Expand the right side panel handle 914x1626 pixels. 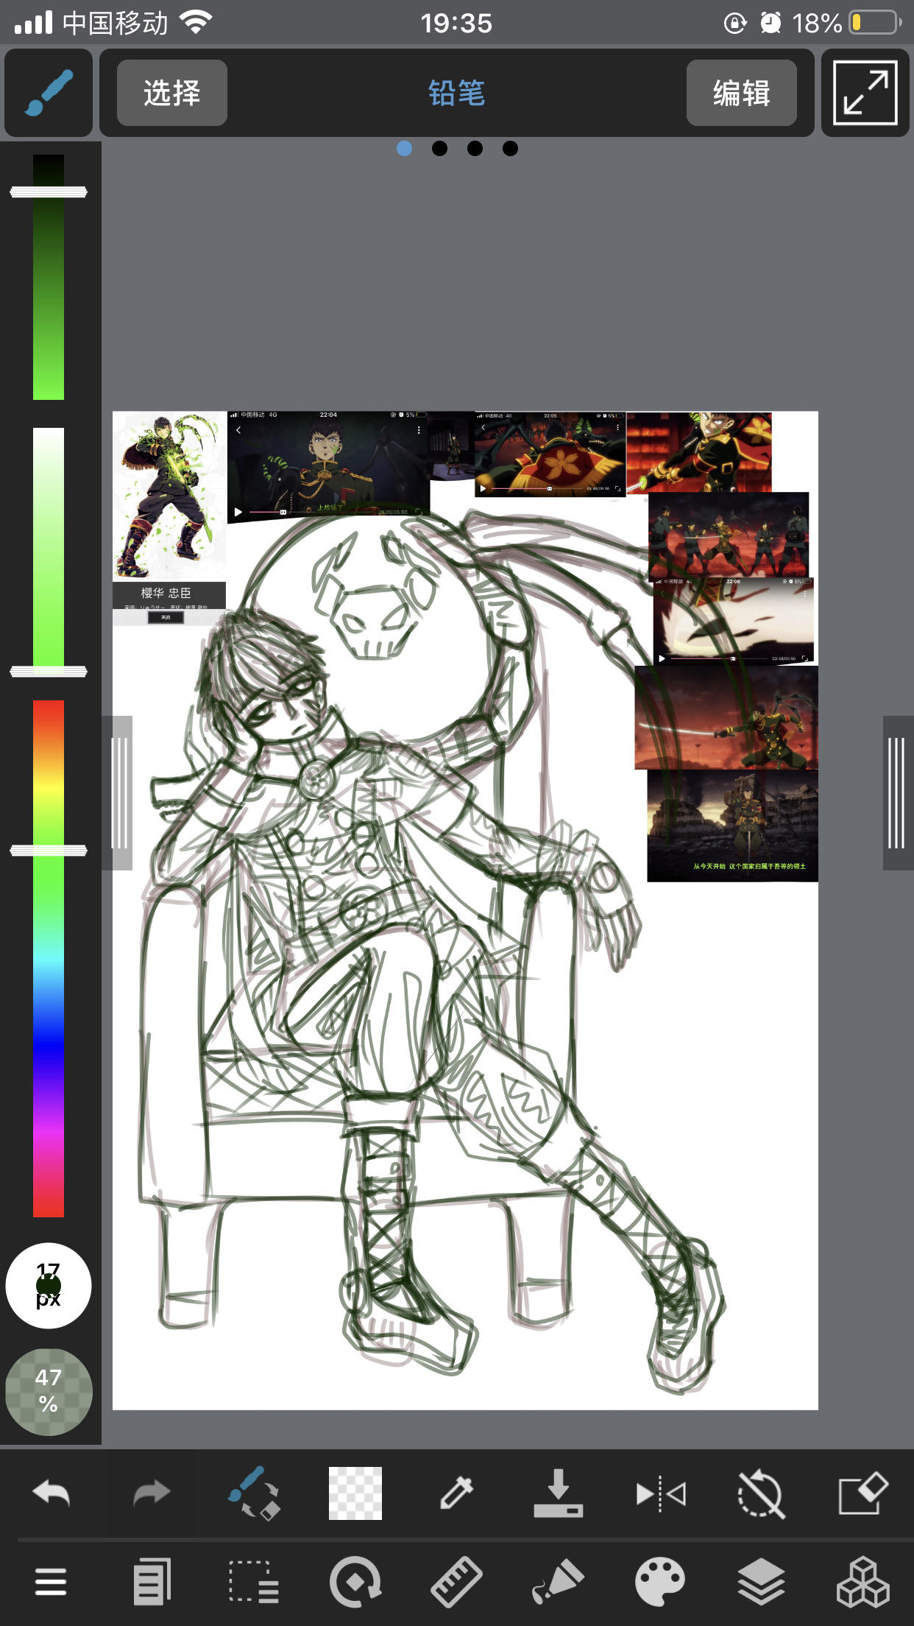(896, 792)
